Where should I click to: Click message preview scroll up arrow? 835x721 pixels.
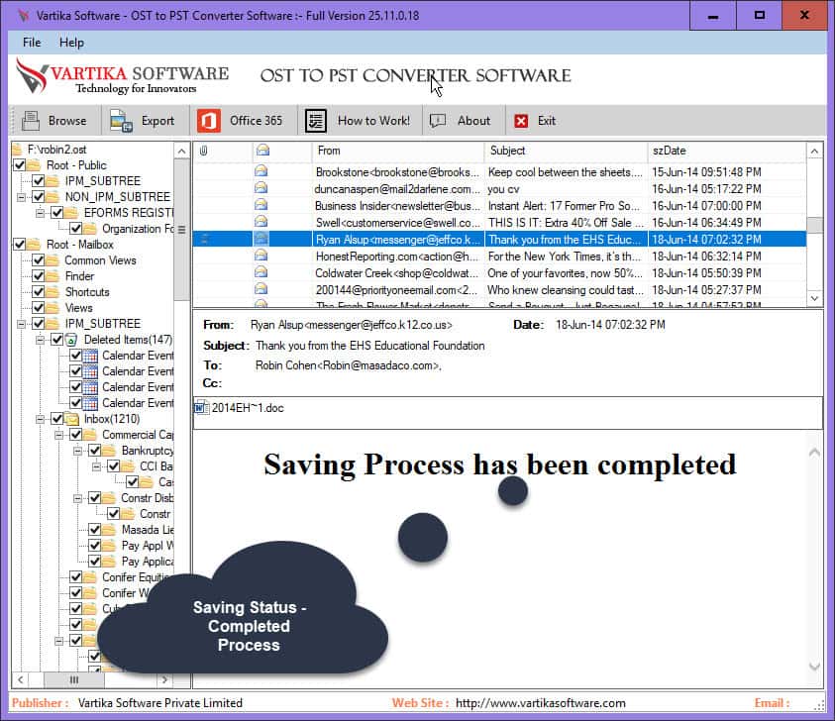(x=814, y=453)
